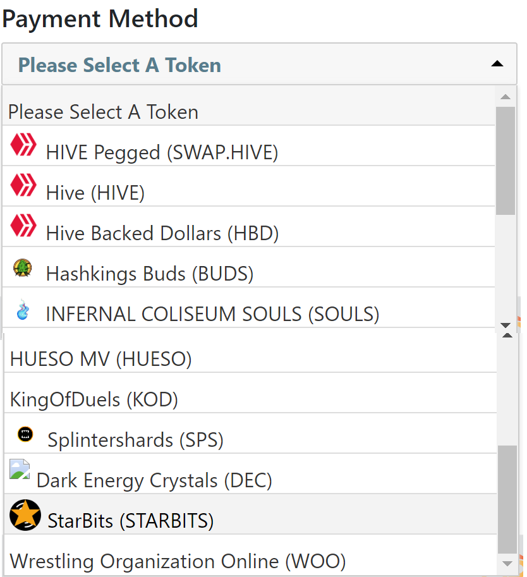Click the broken Dark Energy Crystals image

click(20, 470)
